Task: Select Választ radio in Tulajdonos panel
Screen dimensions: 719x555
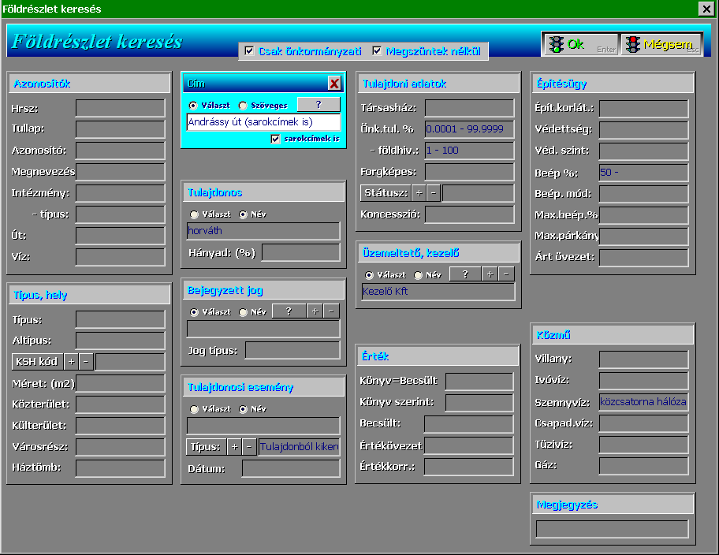Action: point(195,214)
